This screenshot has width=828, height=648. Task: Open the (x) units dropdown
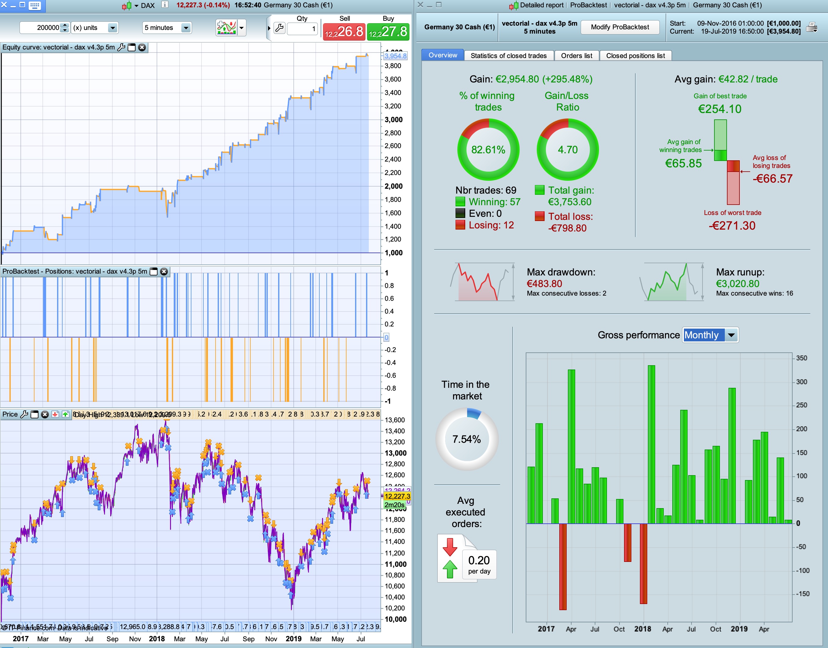click(112, 28)
